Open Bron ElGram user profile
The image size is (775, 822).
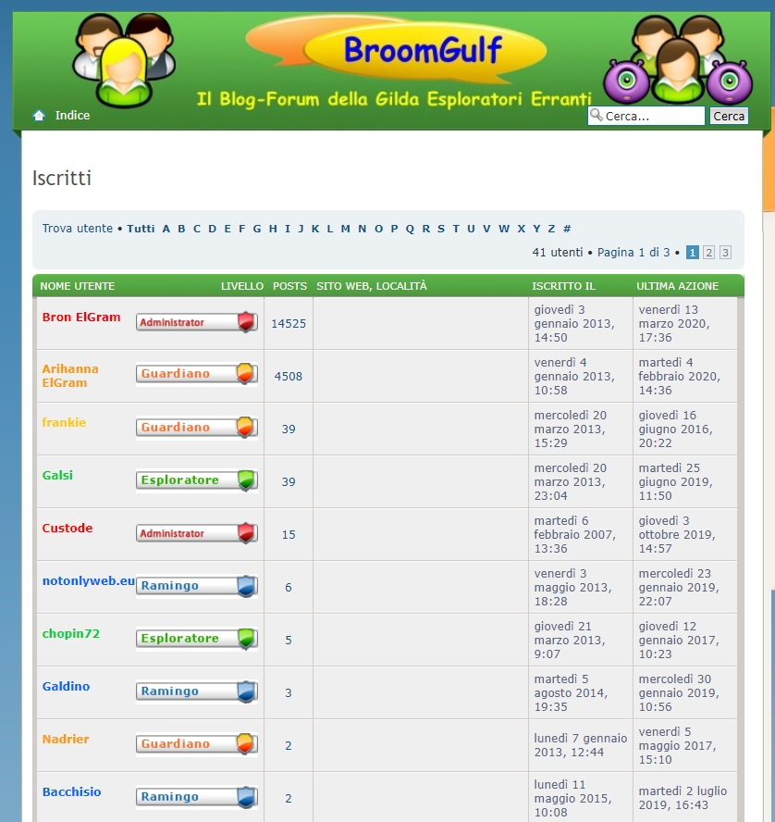point(81,318)
